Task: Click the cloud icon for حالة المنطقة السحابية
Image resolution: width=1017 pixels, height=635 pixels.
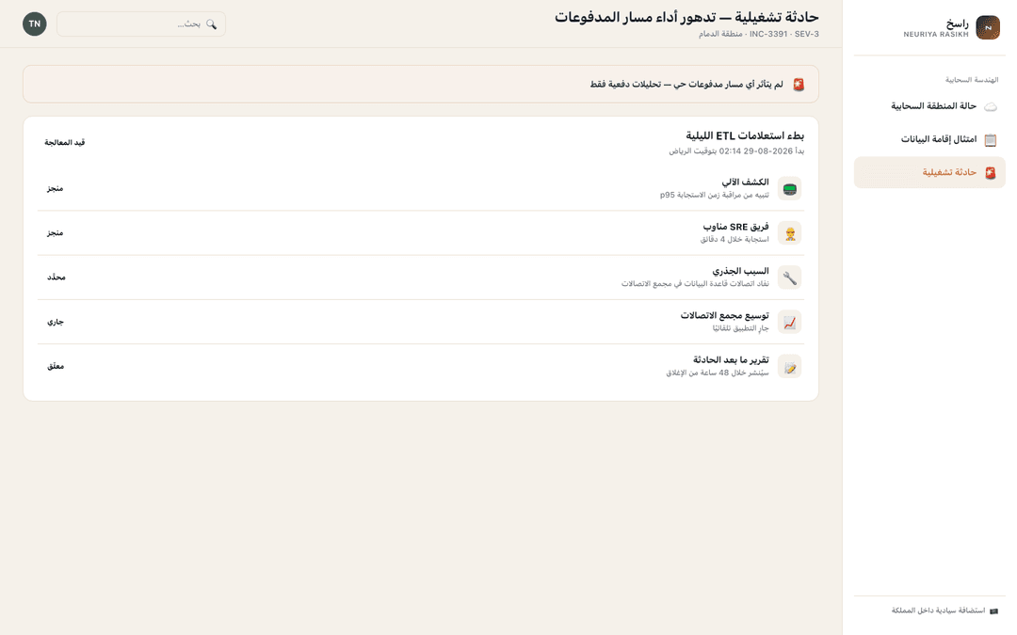Action: coord(991,106)
